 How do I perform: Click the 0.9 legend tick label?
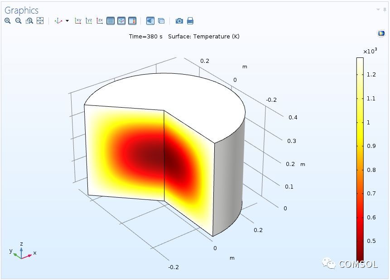pyautogui.click(x=371, y=146)
